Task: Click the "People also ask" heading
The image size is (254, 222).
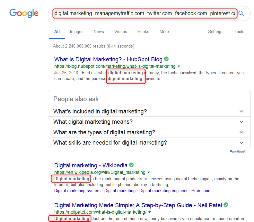Action: [x=76, y=99]
